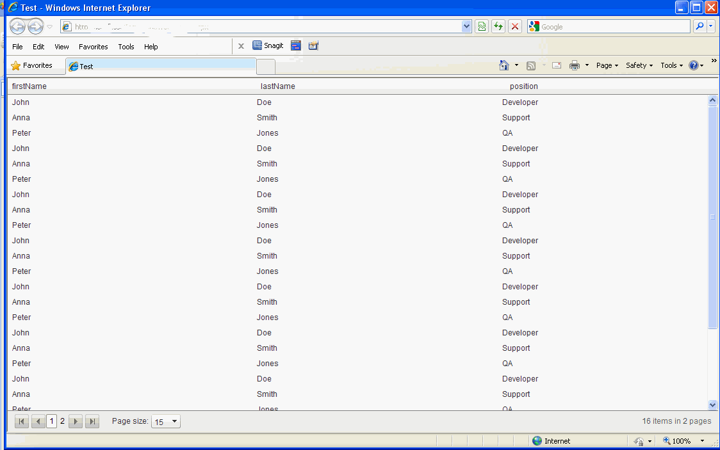This screenshot has width=720, height=450.
Task: Open the Help menu
Action: [x=151, y=47]
